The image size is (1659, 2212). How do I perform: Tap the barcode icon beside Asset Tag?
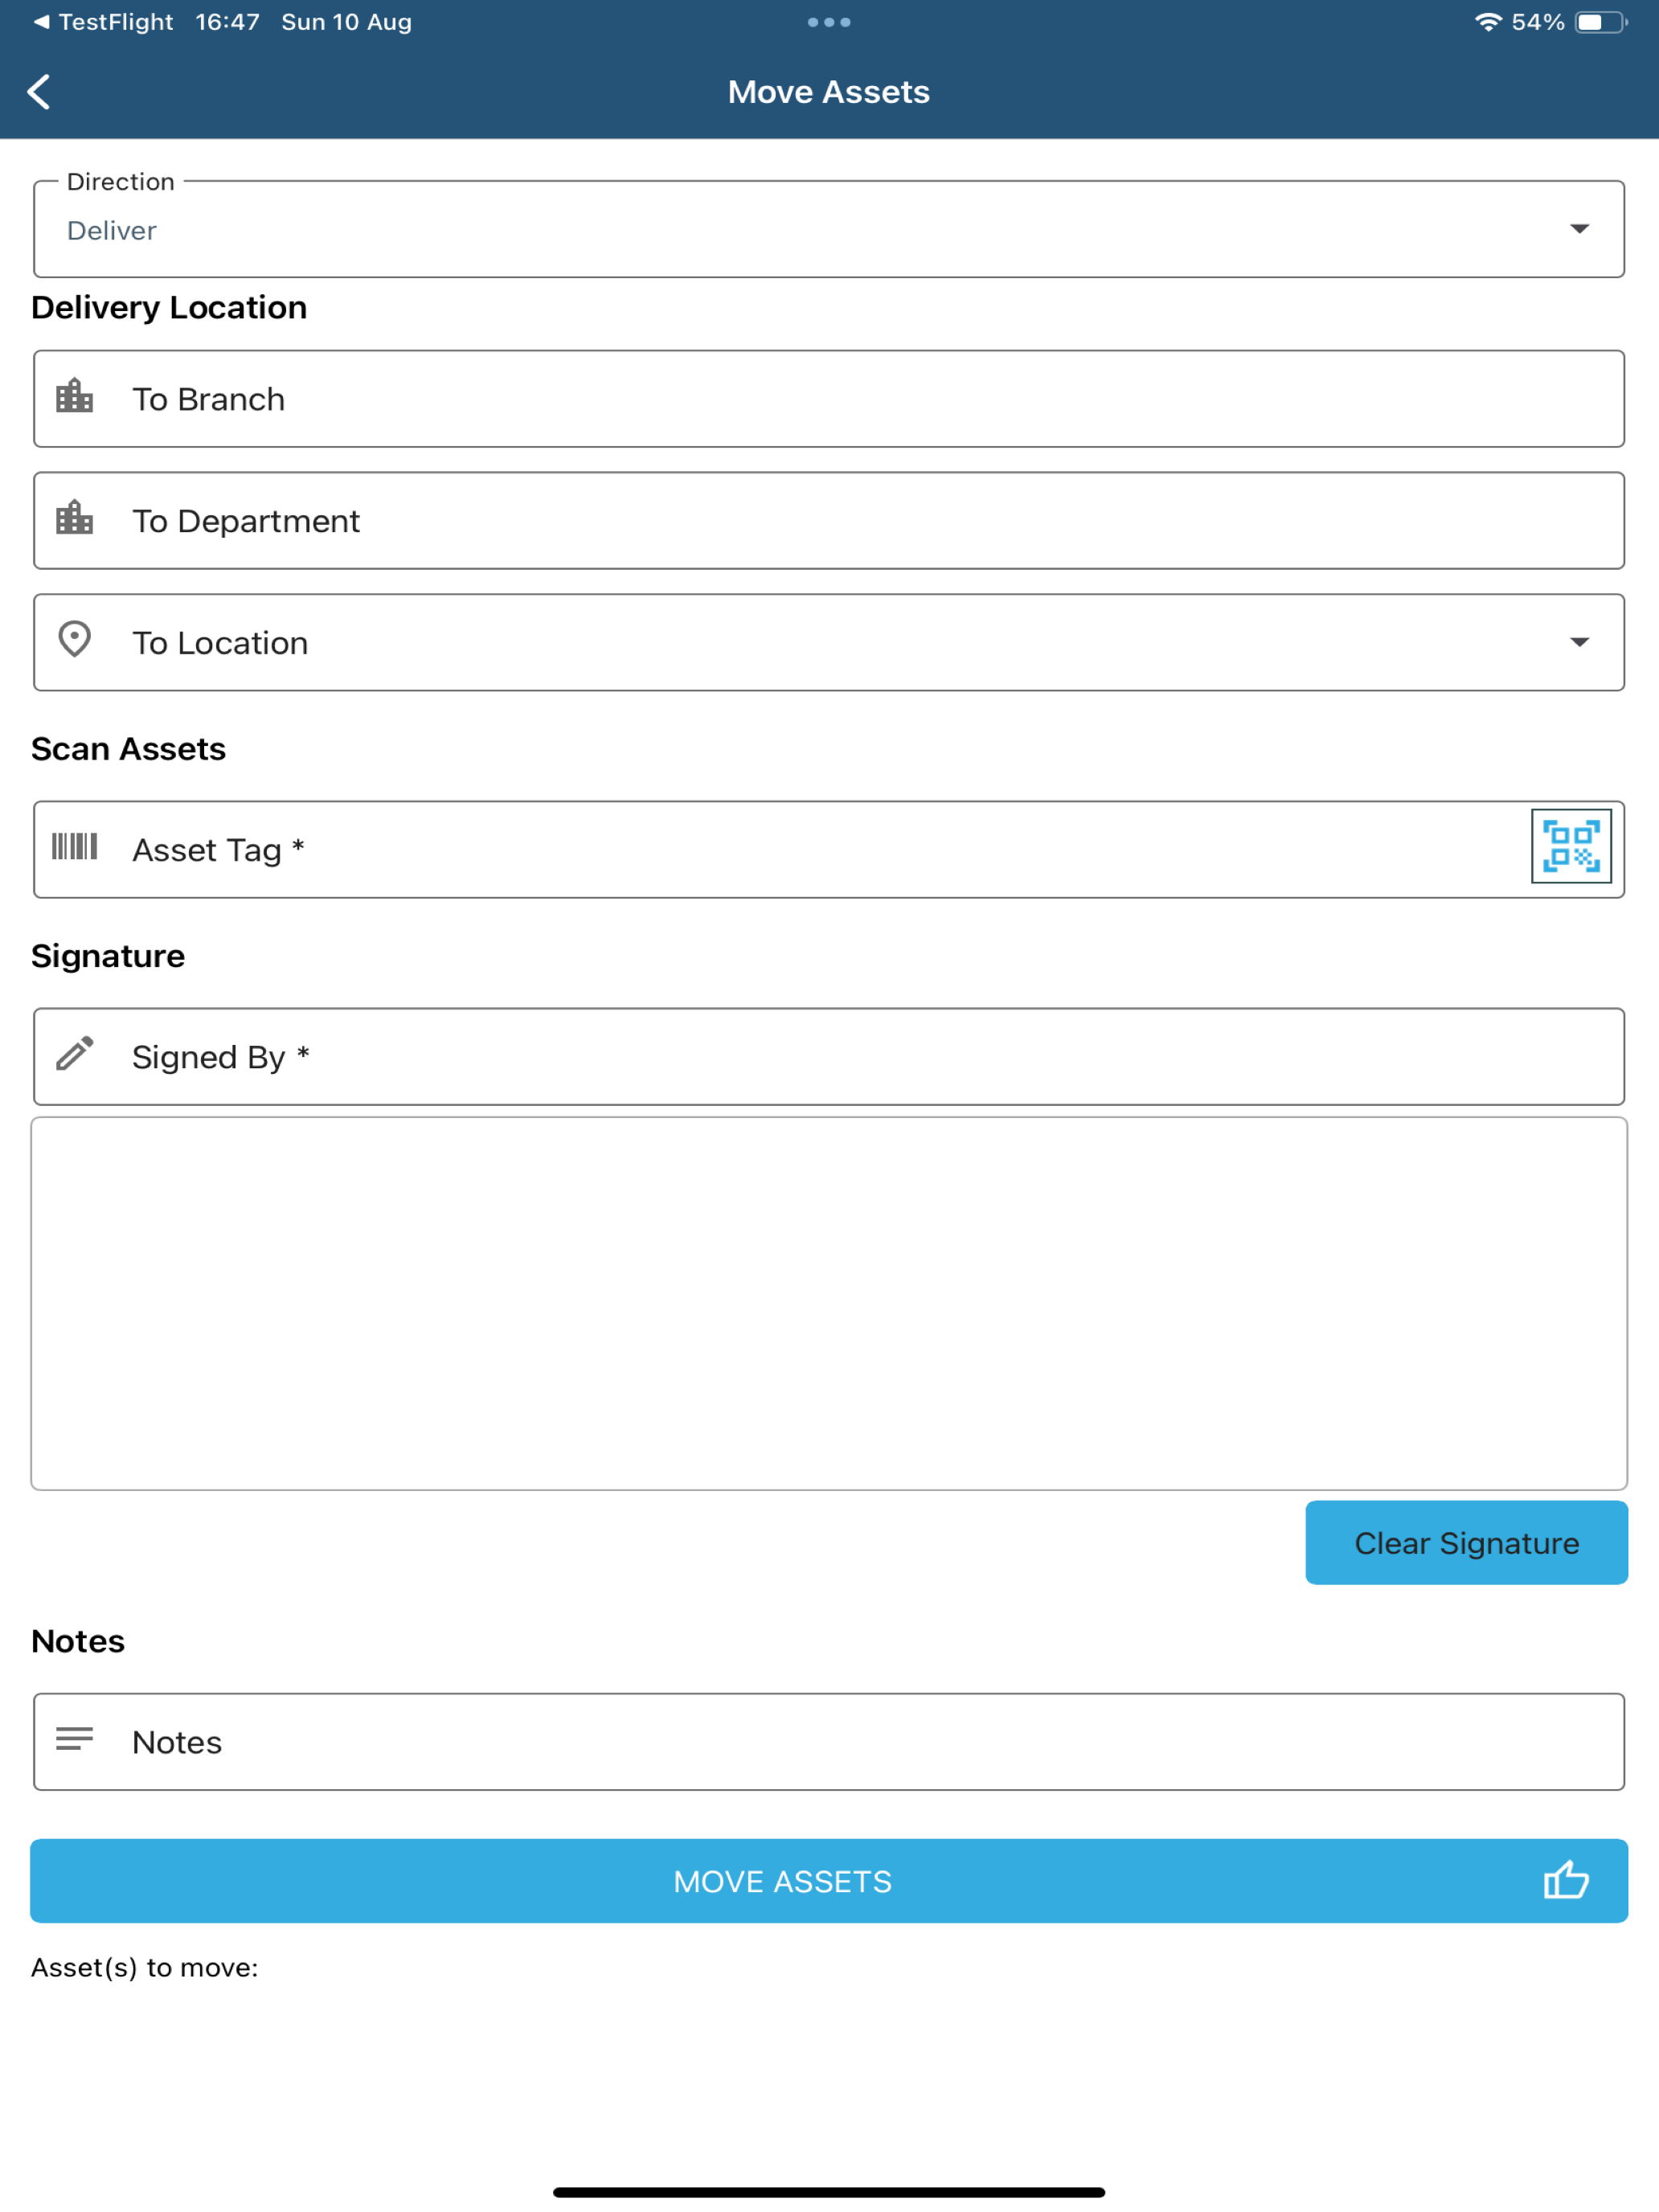(75, 846)
